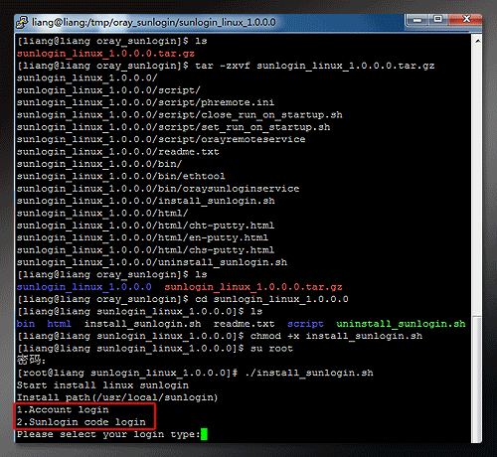Click the 'install_sunlogin.sh' tar output line
The image size is (497, 457).
point(146,201)
